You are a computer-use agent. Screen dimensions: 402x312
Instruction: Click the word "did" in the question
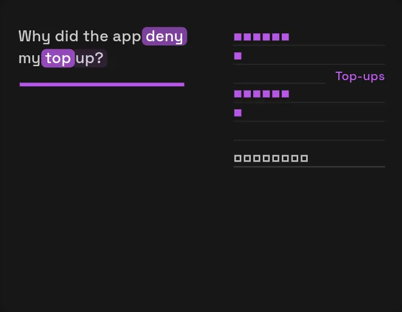coord(67,36)
